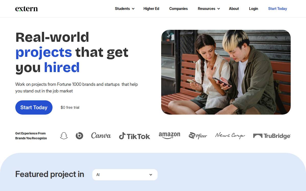Click the News Corp logo
Image resolution: width=306 pixels, height=191 pixels.
click(230, 136)
